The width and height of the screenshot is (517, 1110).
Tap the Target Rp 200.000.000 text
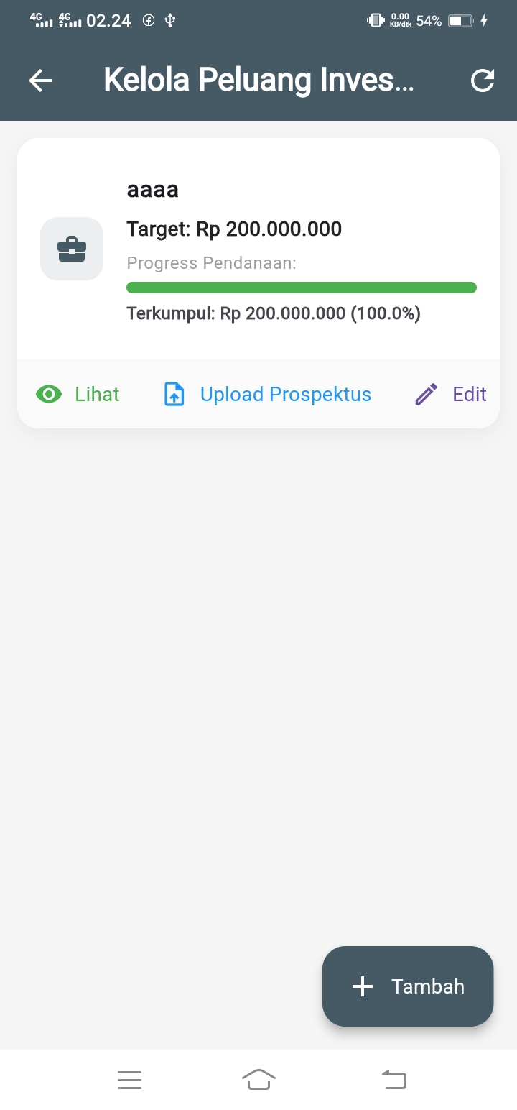click(234, 229)
